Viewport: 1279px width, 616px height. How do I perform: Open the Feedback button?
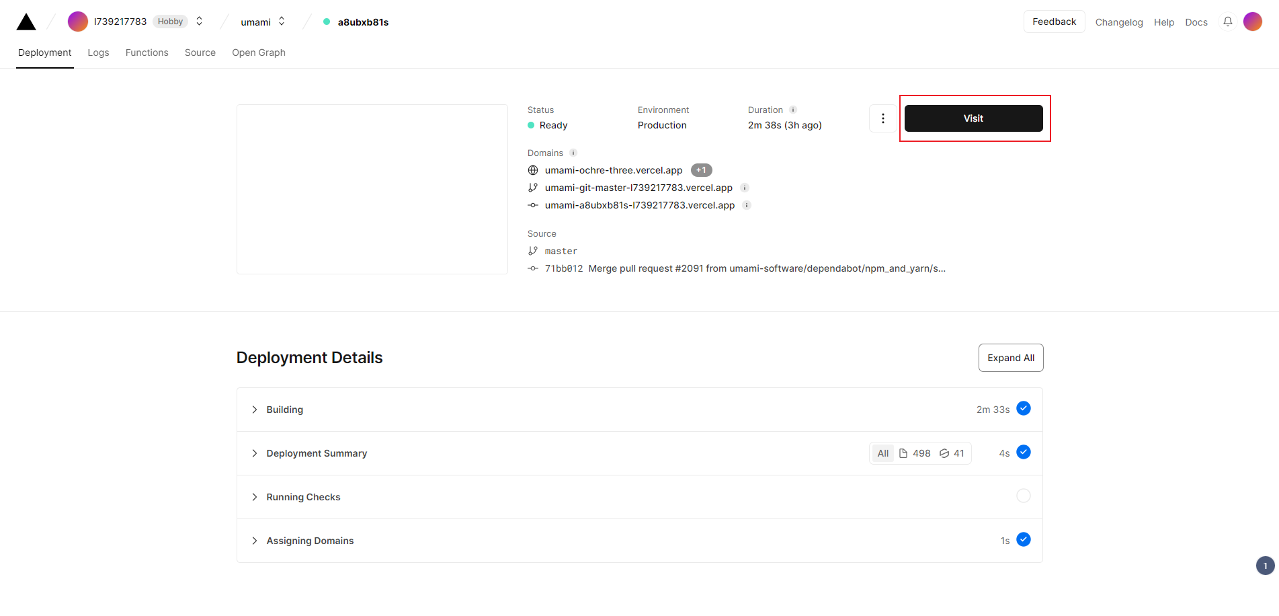[1054, 22]
